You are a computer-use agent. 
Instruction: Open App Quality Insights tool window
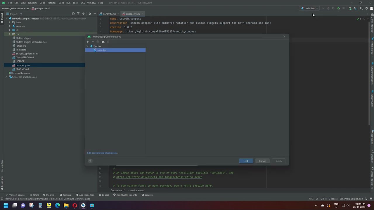(x=125, y=195)
